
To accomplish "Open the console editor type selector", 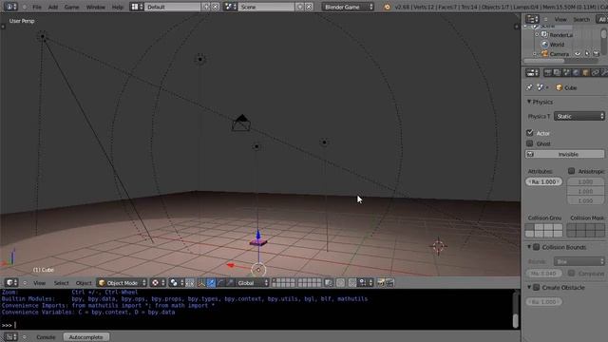I will [x=10, y=337].
